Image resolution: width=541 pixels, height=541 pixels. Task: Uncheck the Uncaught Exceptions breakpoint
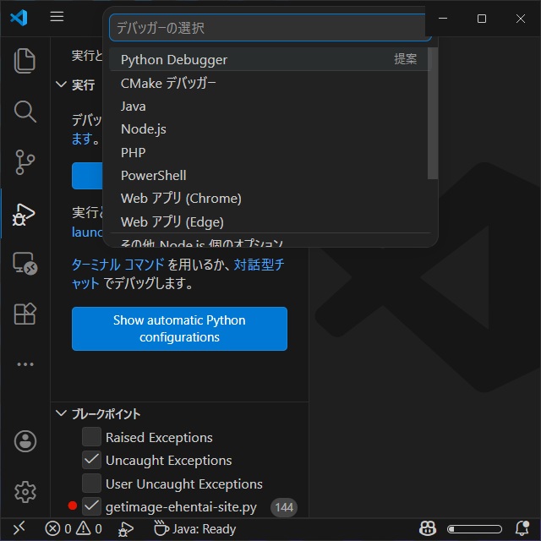(x=91, y=461)
